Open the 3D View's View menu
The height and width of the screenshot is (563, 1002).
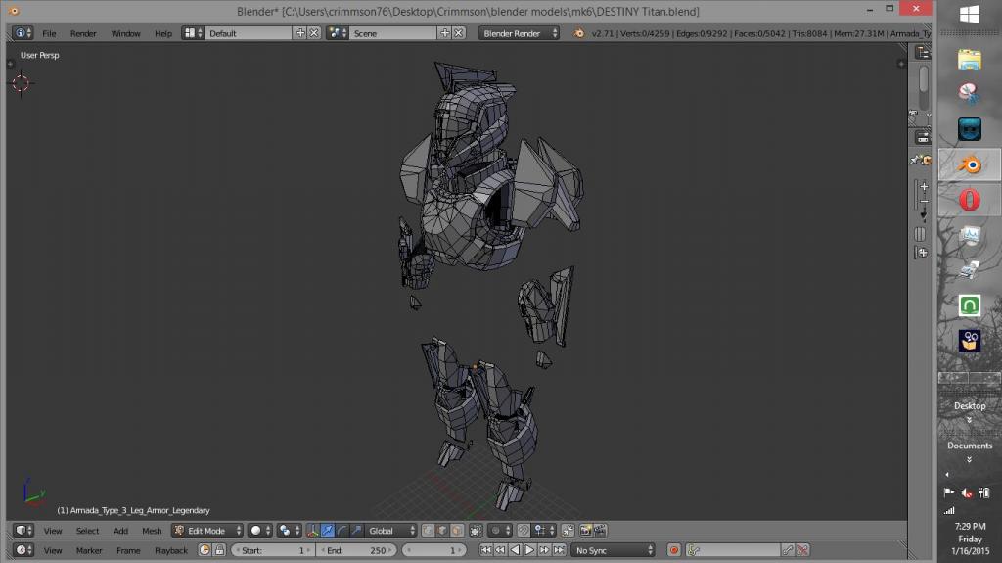[x=53, y=531]
